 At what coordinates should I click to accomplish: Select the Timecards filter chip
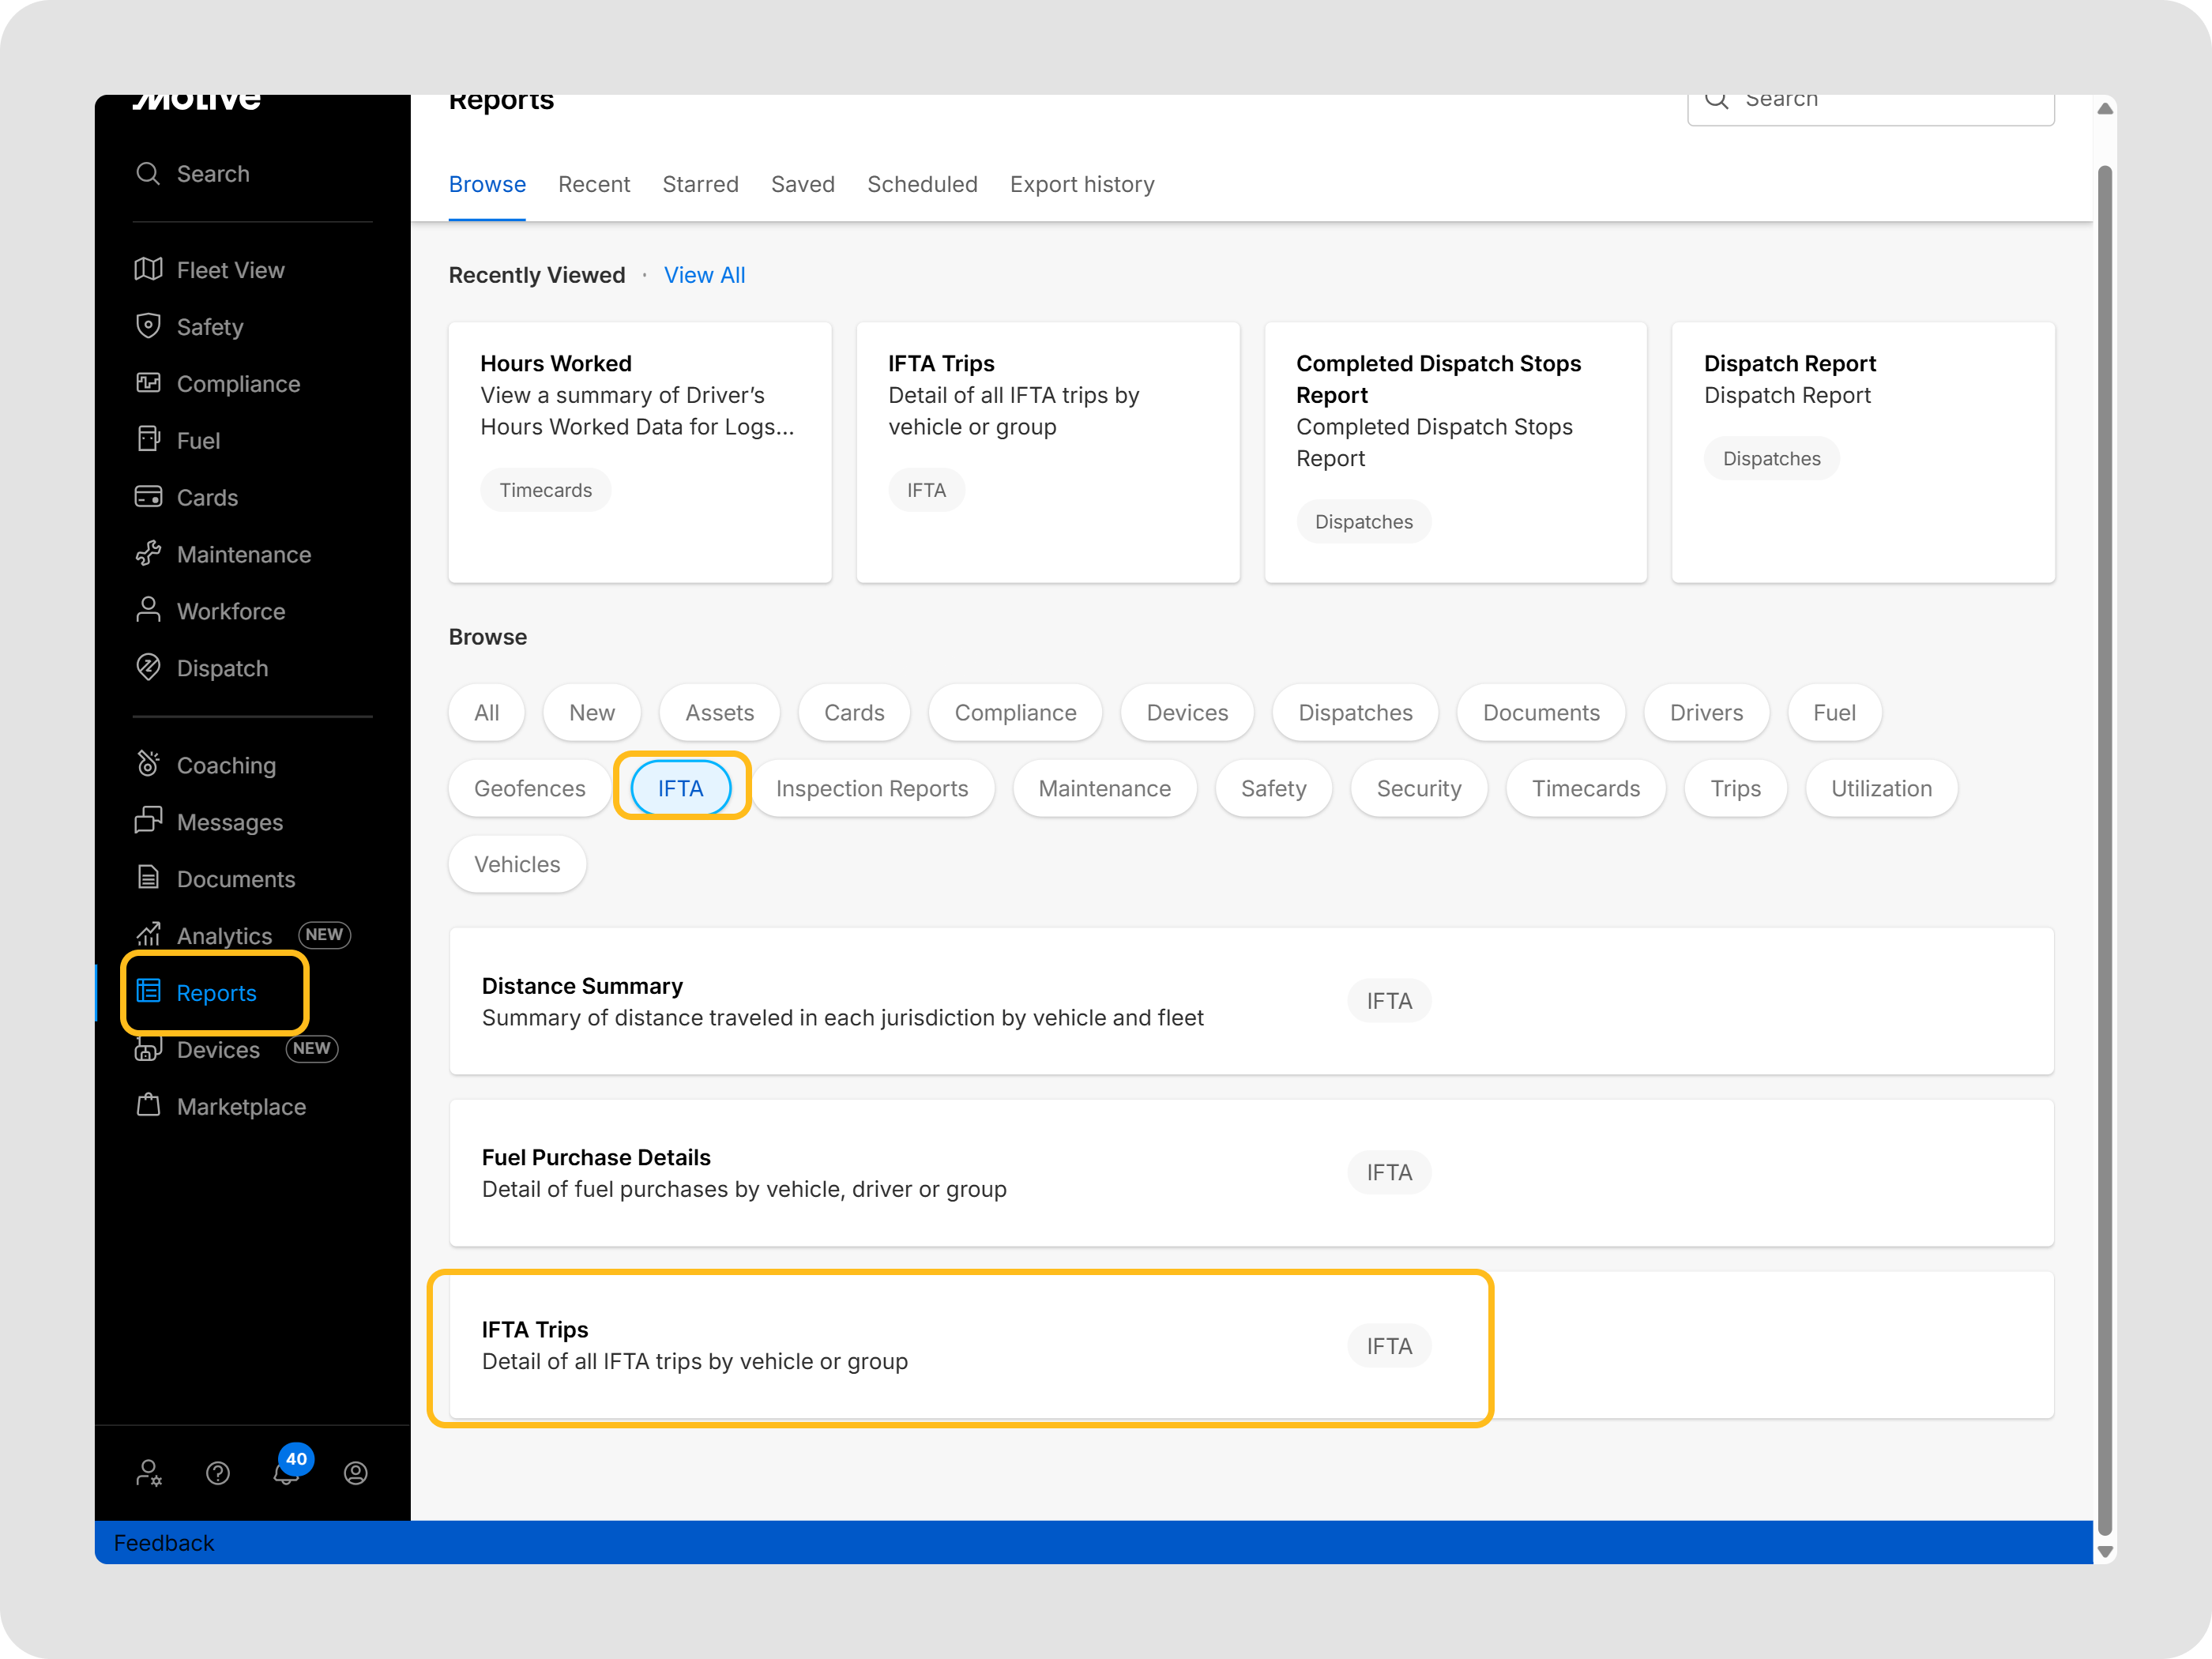point(1585,789)
